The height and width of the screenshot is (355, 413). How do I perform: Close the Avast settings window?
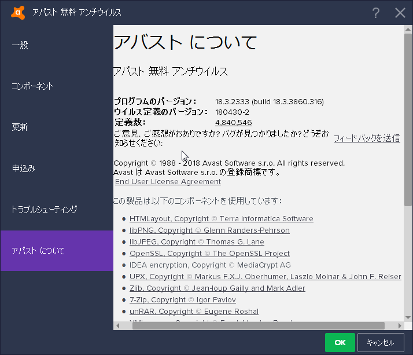click(x=400, y=13)
